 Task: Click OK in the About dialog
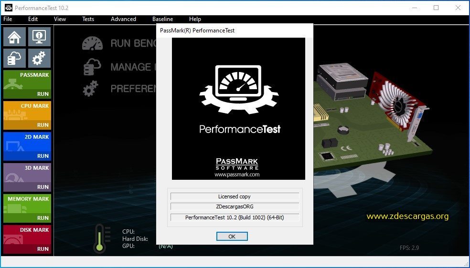[232, 237]
